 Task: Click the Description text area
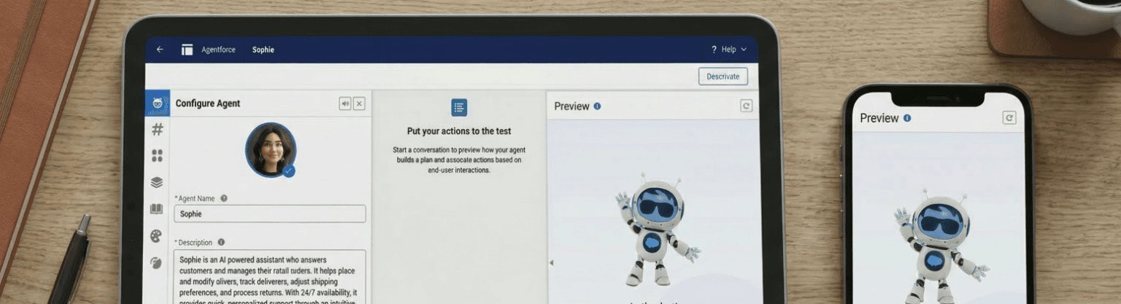[270, 277]
